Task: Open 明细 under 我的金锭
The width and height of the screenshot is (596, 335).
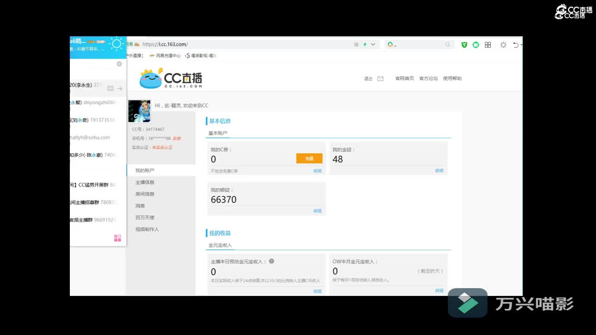Action: [439, 171]
